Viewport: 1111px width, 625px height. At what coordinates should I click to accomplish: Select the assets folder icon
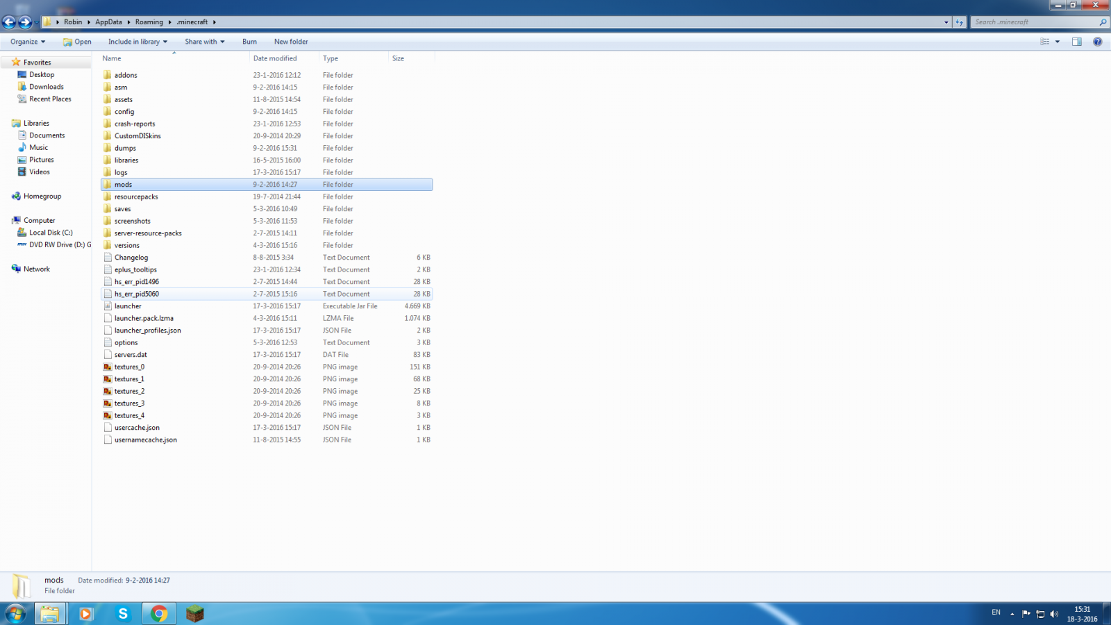point(108,99)
